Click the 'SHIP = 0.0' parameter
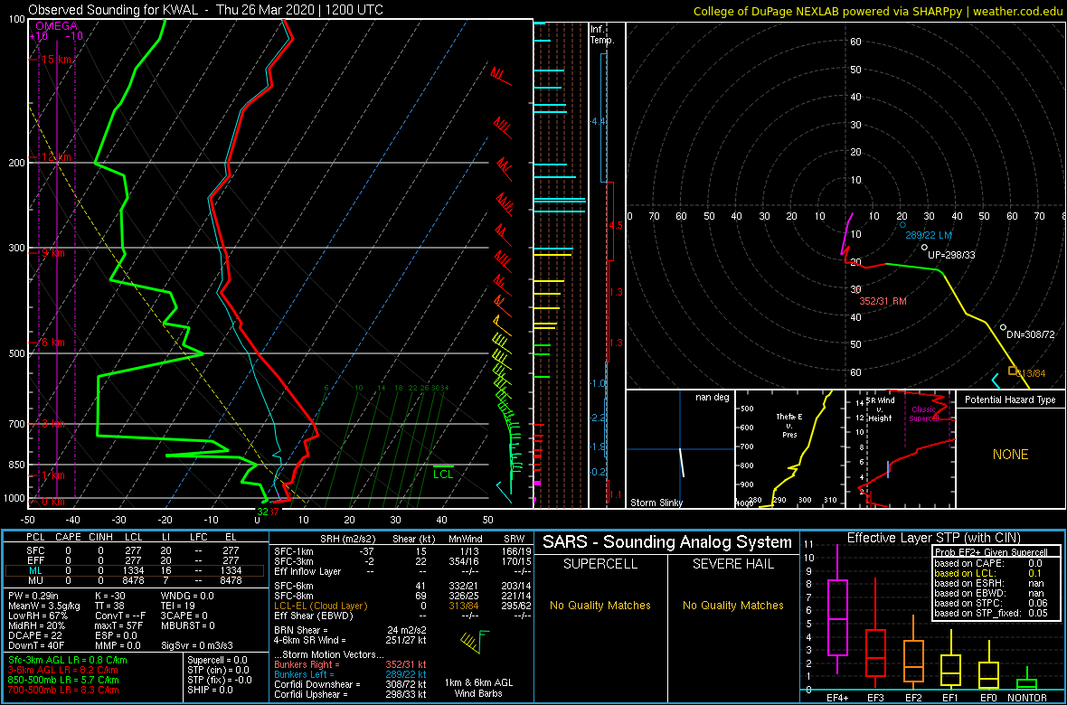The image size is (1067, 705). [211, 690]
